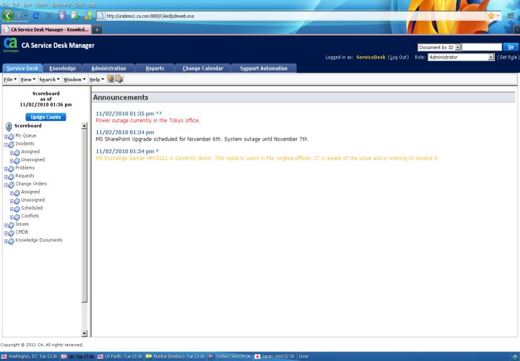Open the Service Desk View menu
This screenshot has width=520, height=361.
28,79
